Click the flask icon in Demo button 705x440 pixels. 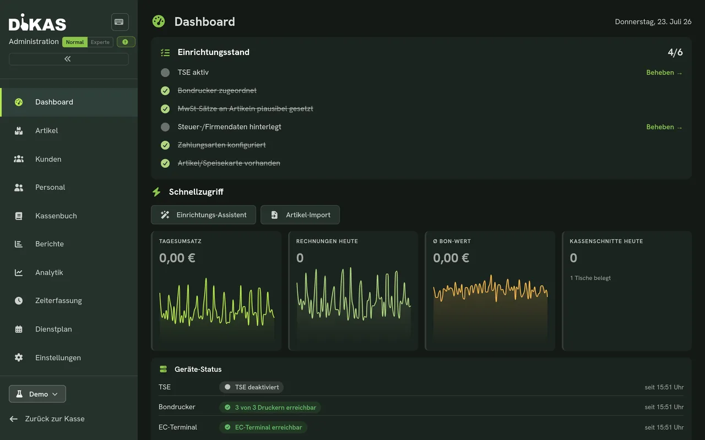19,394
